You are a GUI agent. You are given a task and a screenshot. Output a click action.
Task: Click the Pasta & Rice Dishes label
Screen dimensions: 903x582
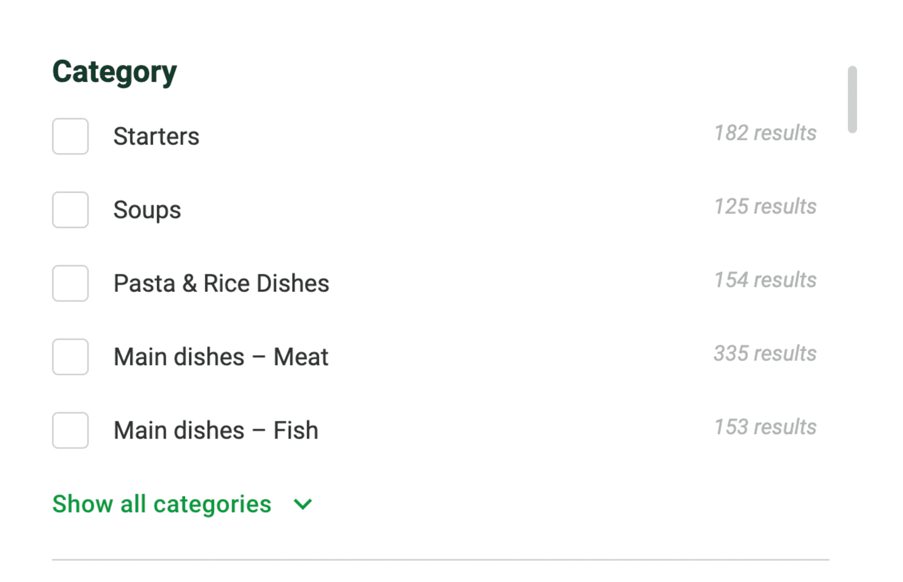click(x=221, y=283)
